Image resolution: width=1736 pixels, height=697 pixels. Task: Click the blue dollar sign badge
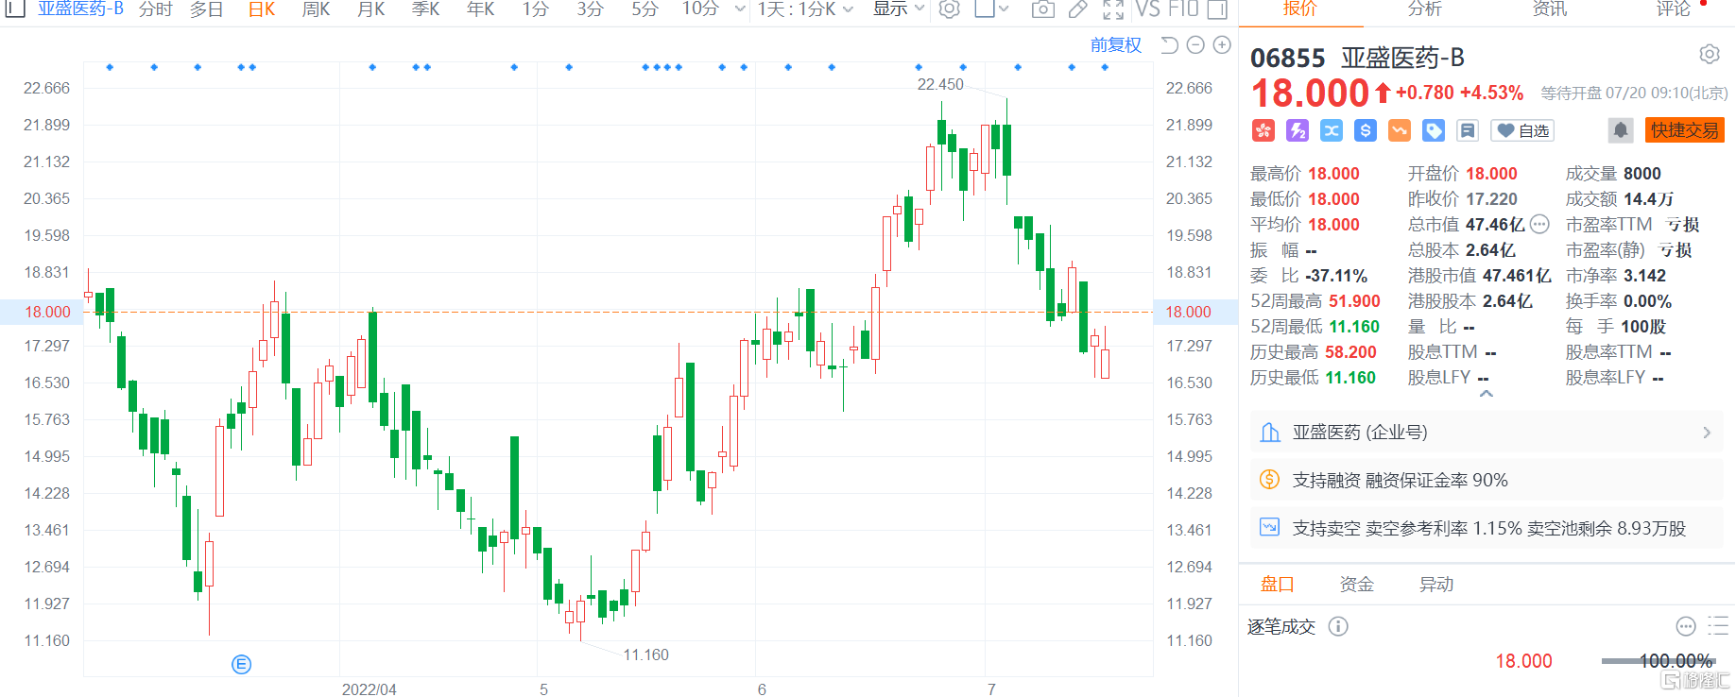point(1366,130)
